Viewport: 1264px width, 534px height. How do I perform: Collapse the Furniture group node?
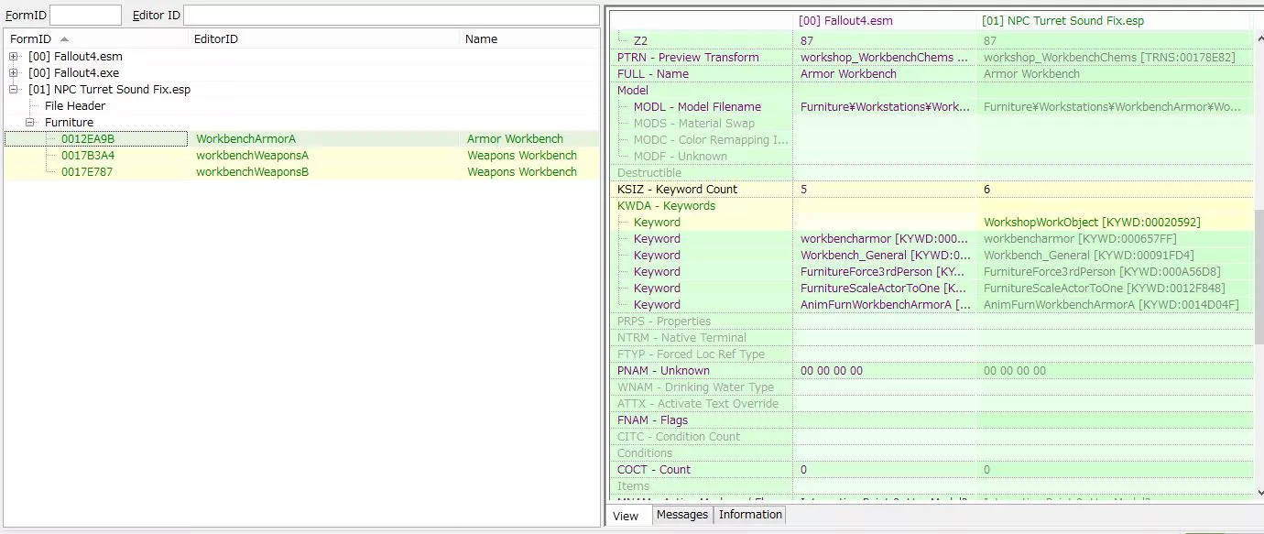coord(31,123)
